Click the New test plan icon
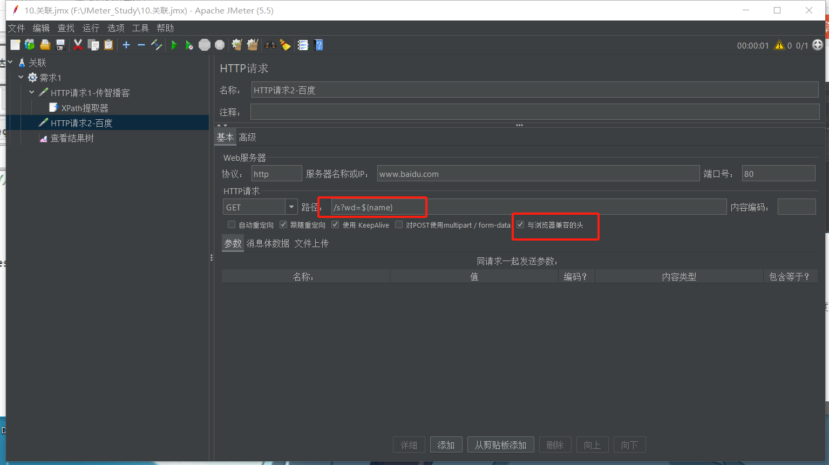829x465 pixels. pyautogui.click(x=15, y=45)
